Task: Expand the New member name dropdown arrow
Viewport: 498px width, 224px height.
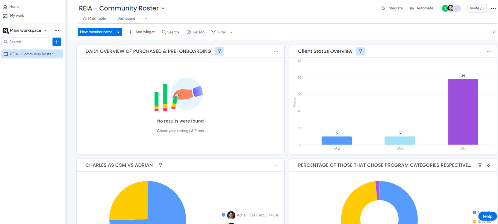Action: [118, 32]
